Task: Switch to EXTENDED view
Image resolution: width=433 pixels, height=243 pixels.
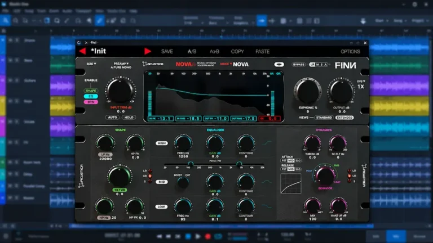Action: coord(344,118)
